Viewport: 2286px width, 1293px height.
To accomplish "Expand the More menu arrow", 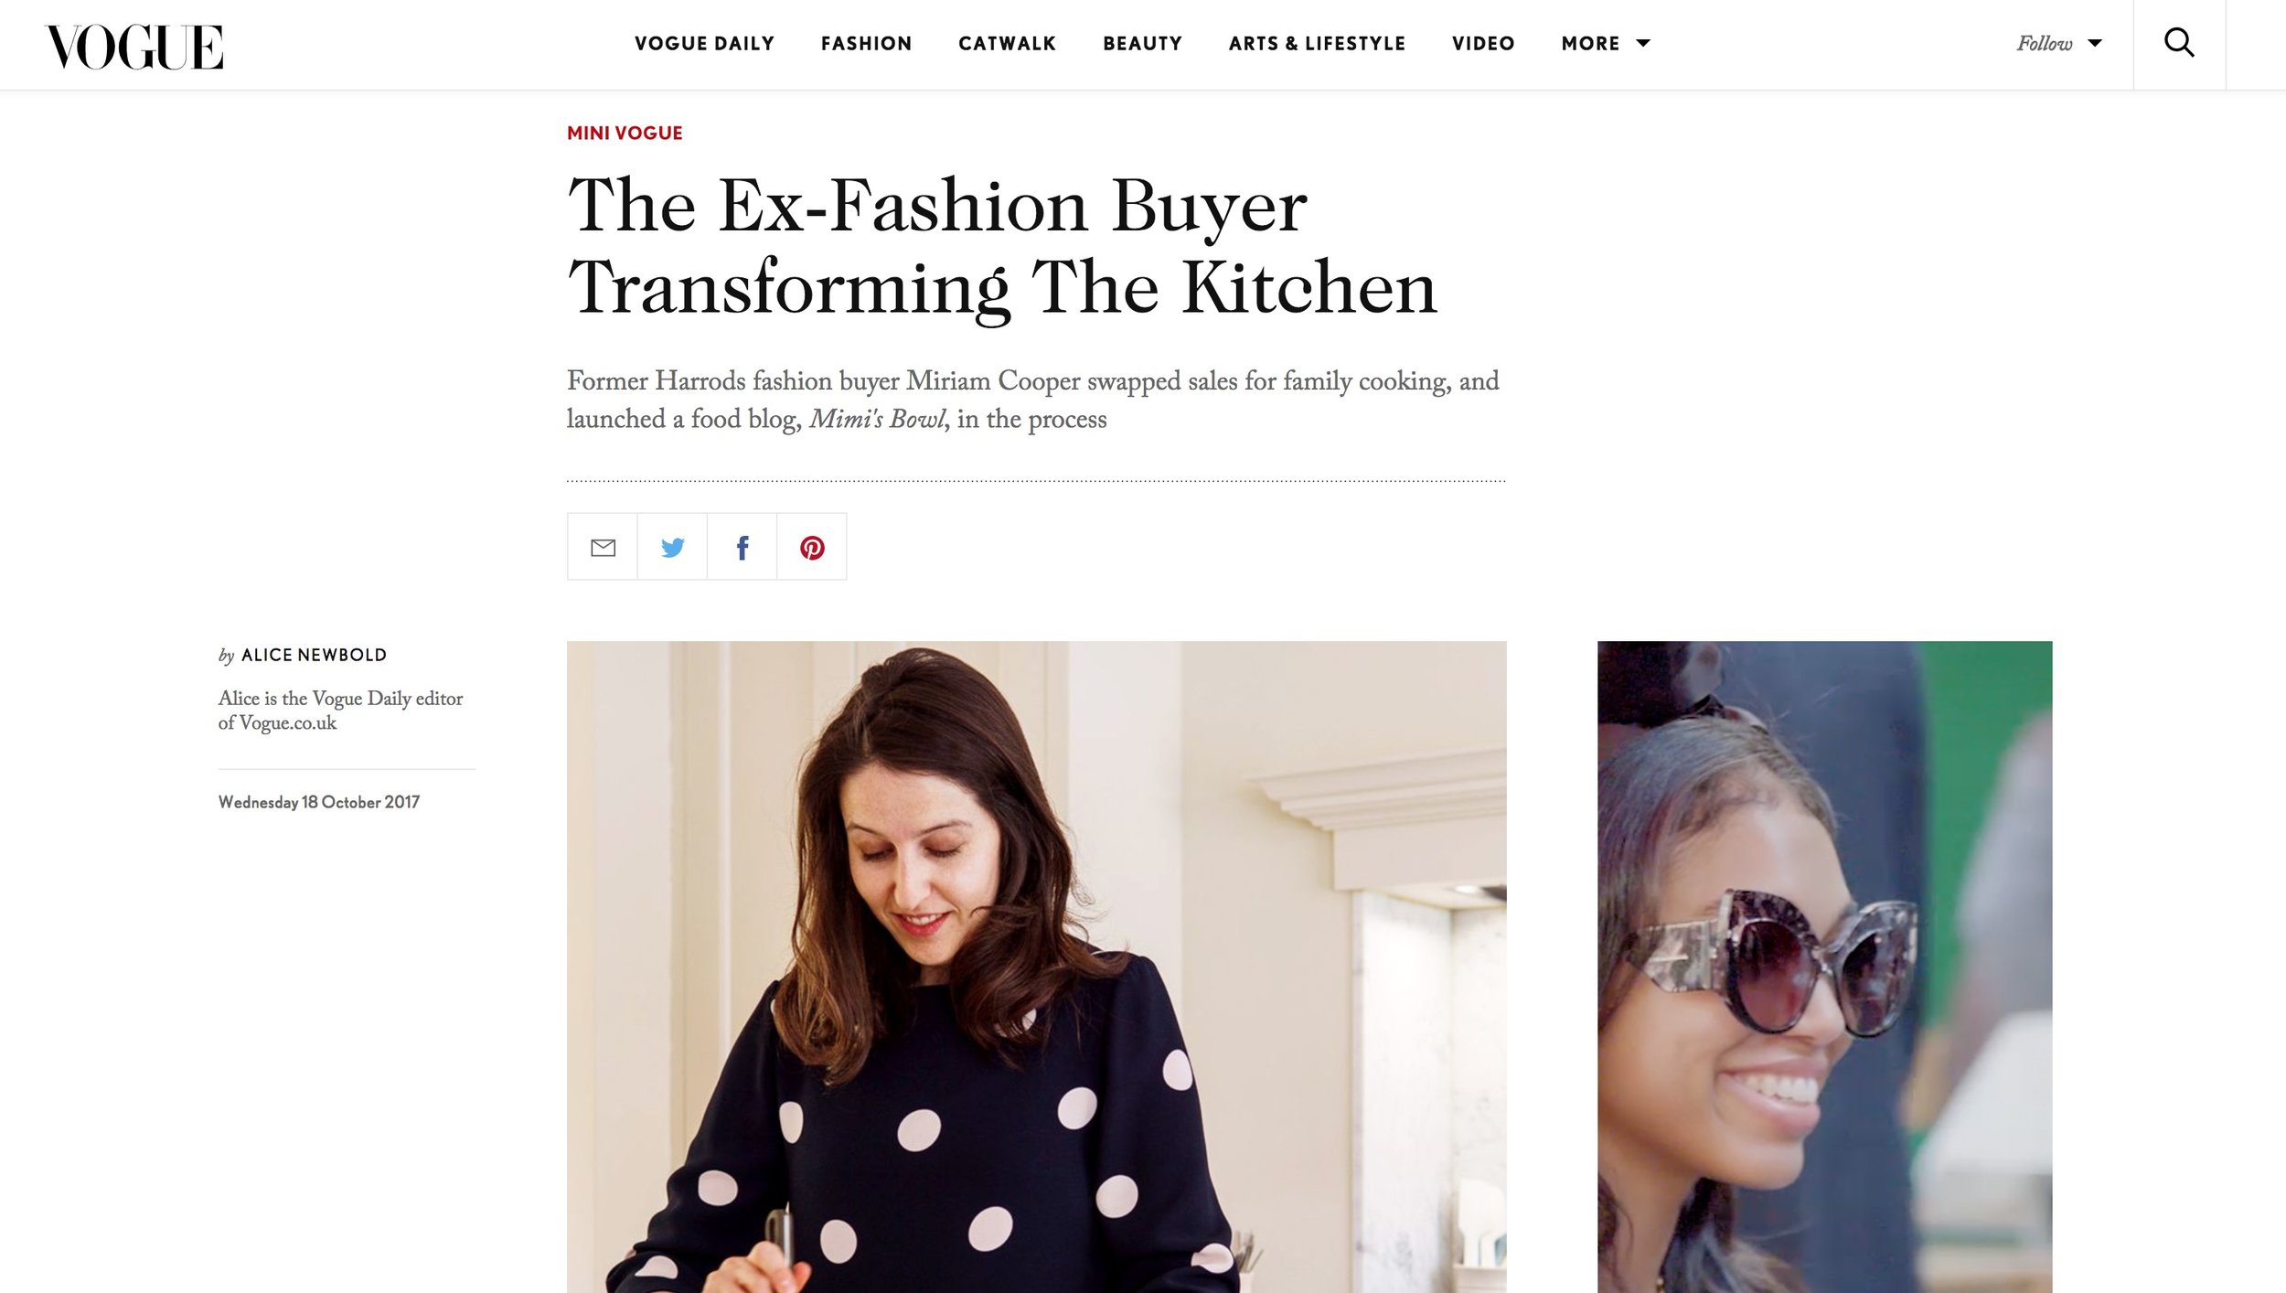I will [1643, 43].
